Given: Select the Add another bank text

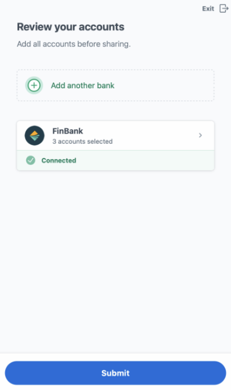Looking at the screenshot, I should coord(83,86).
